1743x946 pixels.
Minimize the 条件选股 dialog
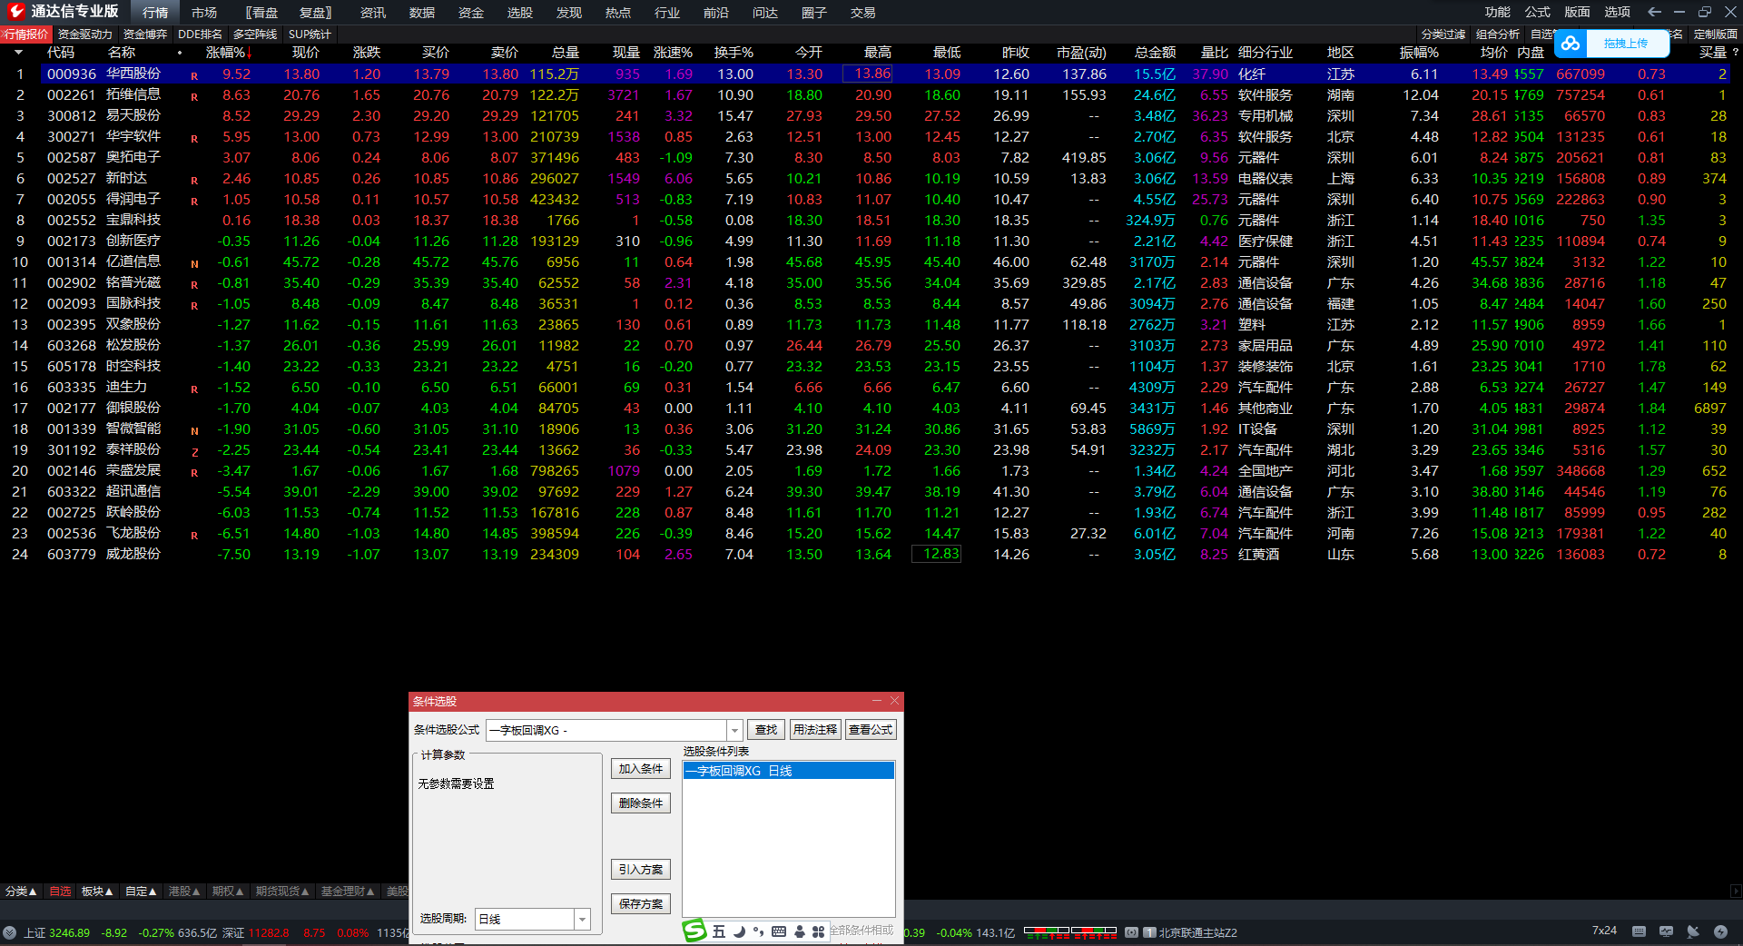(877, 701)
